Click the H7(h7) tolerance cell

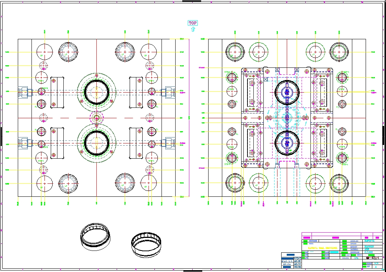297,258
